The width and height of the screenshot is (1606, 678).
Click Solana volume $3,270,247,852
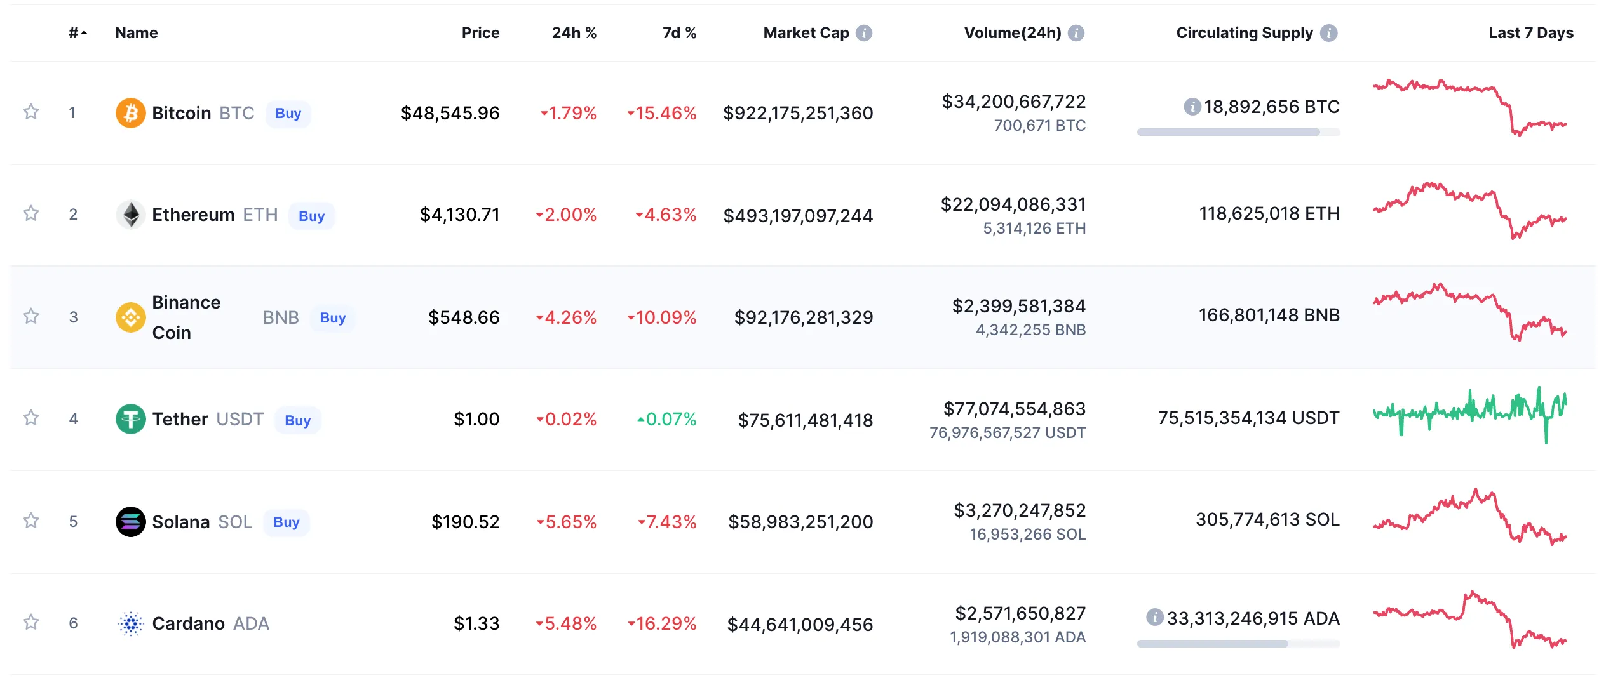coord(1020,510)
